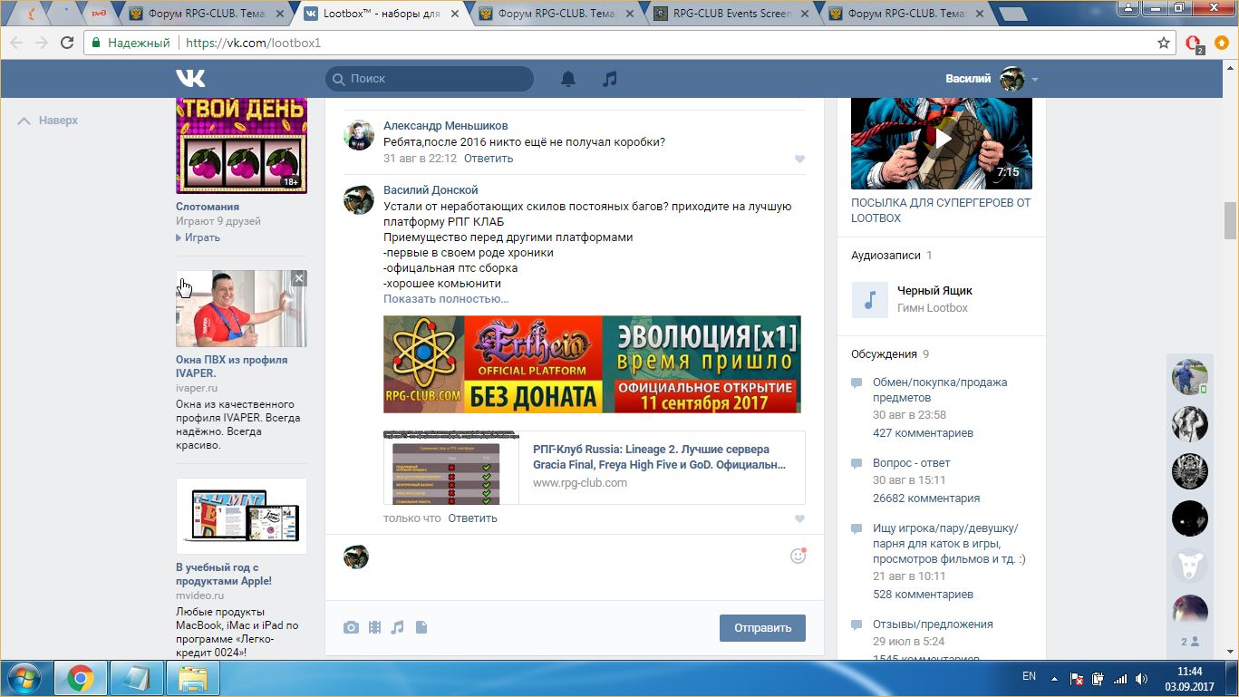Open the RPG-CLUB Эволюция banner image
The height and width of the screenshot is (697, 1239).
[x=592, y=364]
